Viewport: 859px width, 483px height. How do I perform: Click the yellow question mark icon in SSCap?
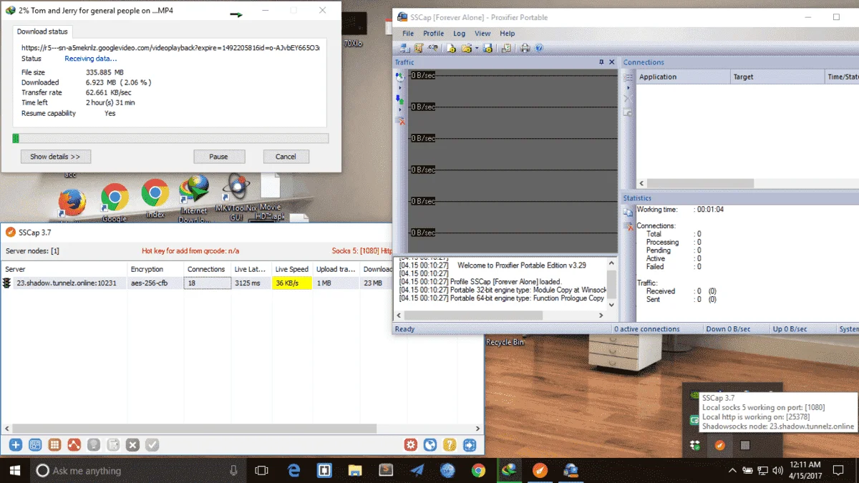[450, 445]
